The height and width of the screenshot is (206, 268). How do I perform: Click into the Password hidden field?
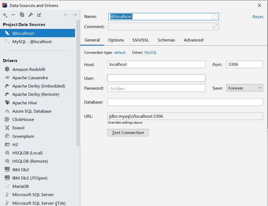point(156,88)
